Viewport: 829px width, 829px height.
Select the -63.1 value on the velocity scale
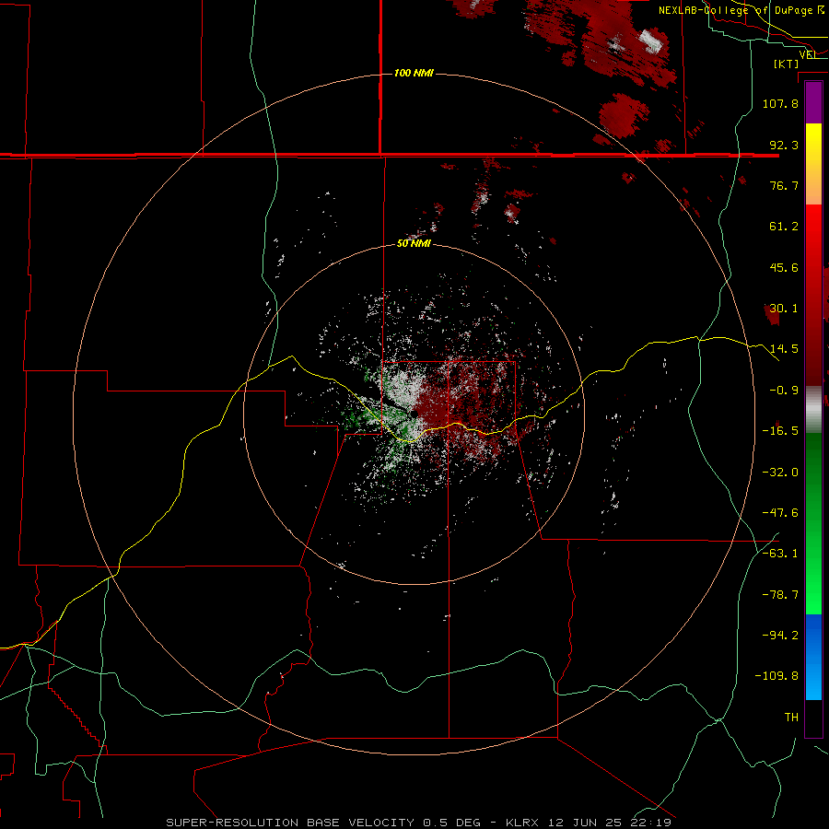tap(780, 554)
